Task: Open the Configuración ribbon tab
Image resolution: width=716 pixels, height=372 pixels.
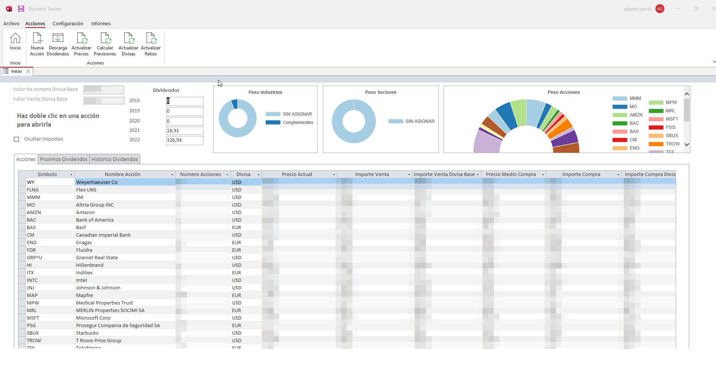Action: coord(68,23)
